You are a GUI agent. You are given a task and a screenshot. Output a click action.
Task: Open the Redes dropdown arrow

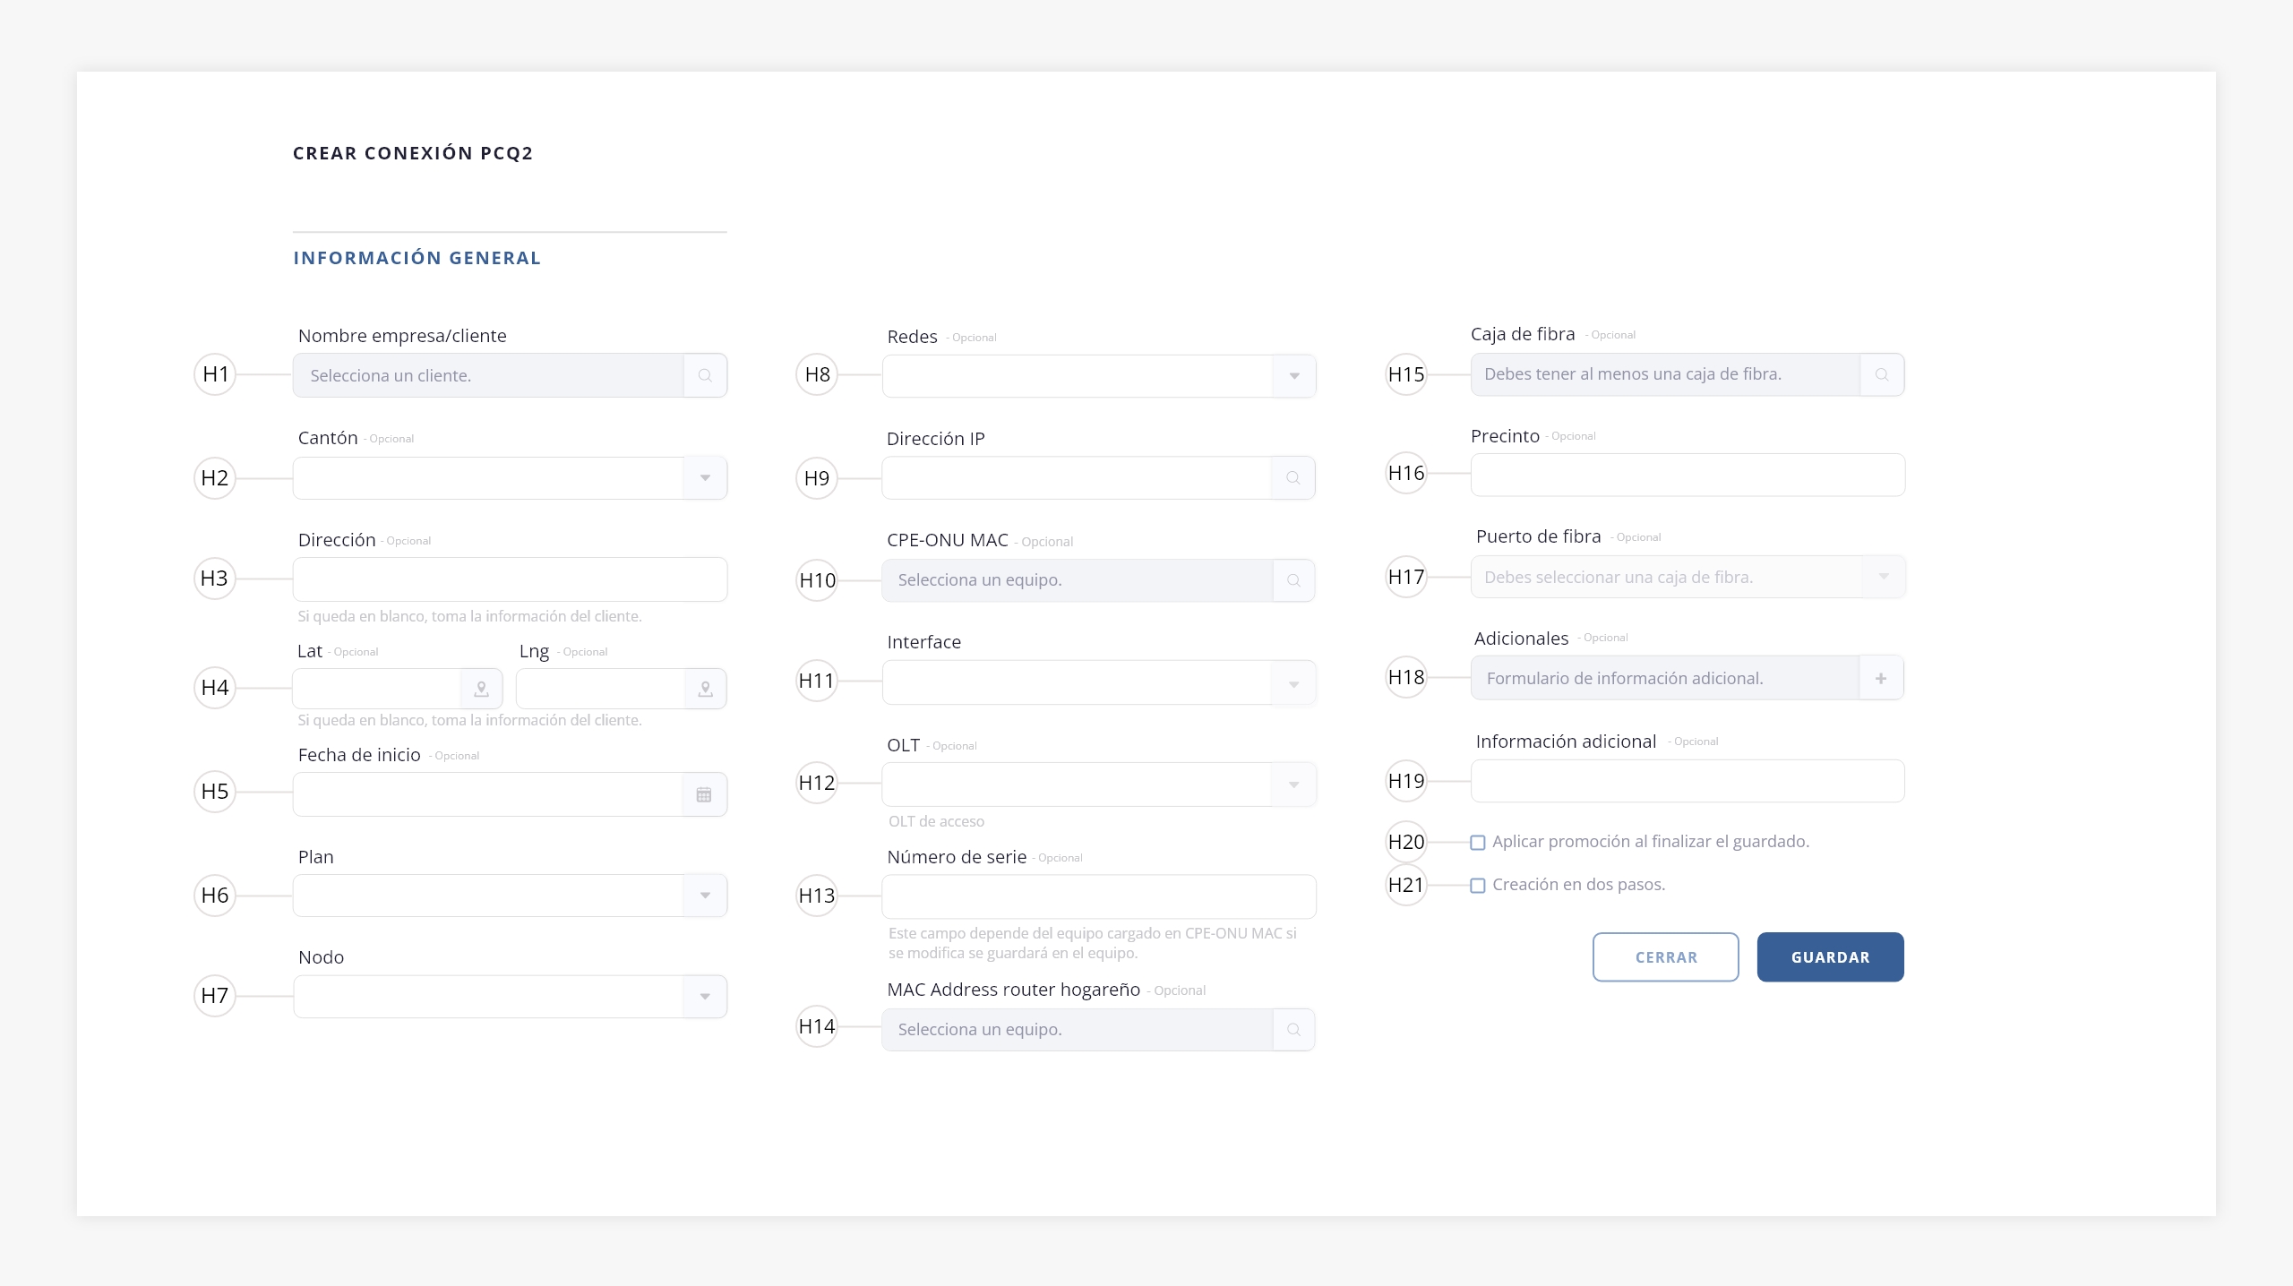tap(1294, 376)
